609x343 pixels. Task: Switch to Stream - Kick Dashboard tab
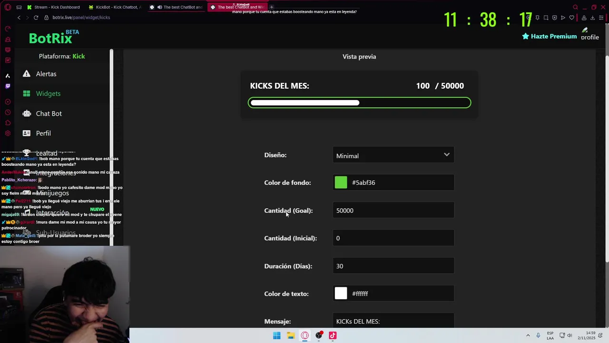tap(53, 7)
